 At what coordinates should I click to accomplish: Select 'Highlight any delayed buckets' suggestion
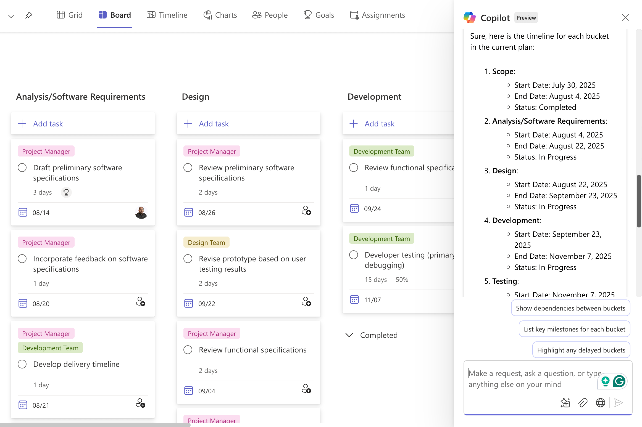pyautogui.click(x=581, y=350)
